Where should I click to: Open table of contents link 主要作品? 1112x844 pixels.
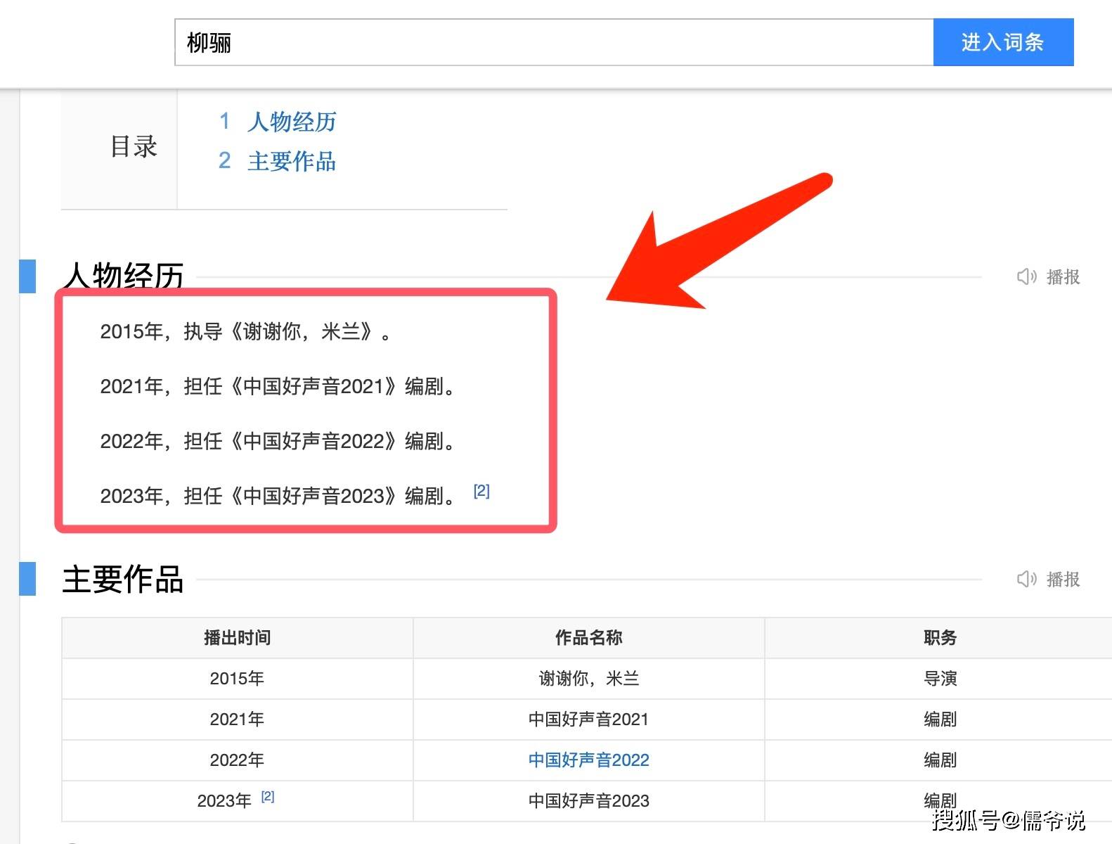(292, 161)
